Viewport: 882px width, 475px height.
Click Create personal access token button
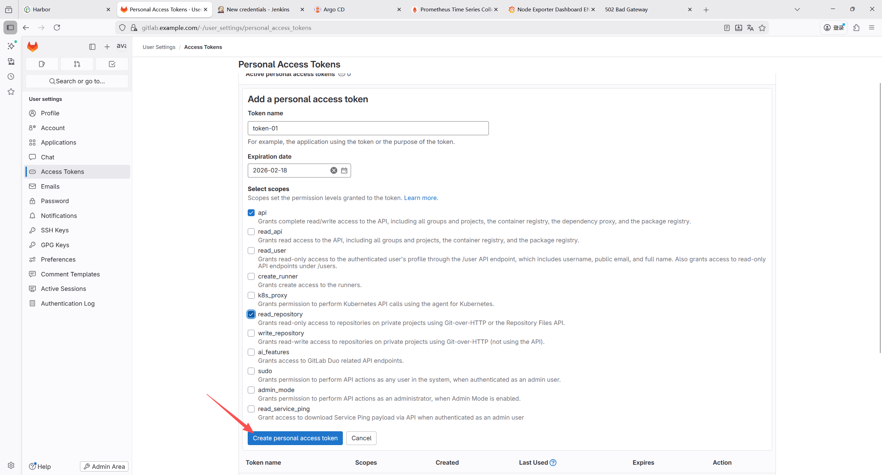click(295, 438)
